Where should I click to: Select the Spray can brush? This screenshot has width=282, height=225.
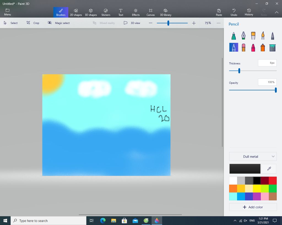(x=263, y=48)
